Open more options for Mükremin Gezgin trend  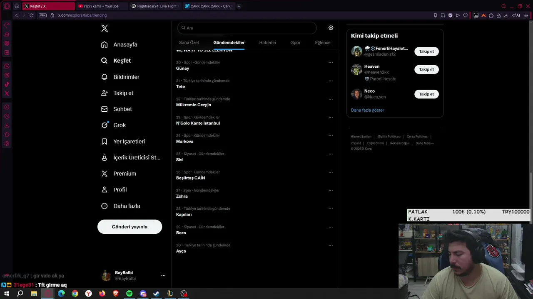pos(331,99)
